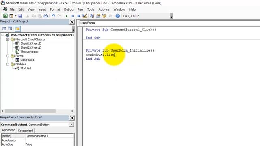This screenshot has height=146, width=260.
Task: Open Properties Window toolbar icon
Action: pyautogui.click(x=98, y=16)
